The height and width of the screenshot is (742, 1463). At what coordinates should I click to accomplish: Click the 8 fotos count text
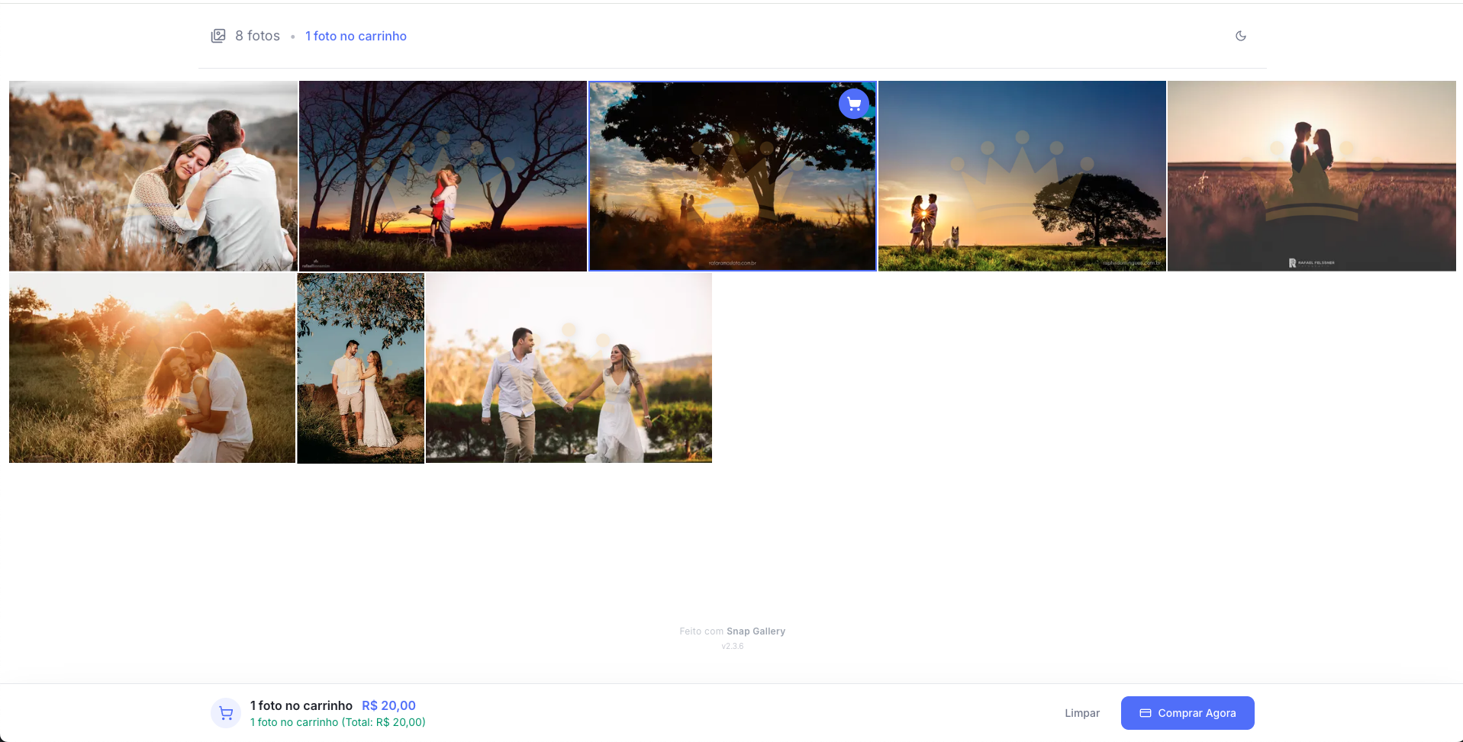coord(257,36)
